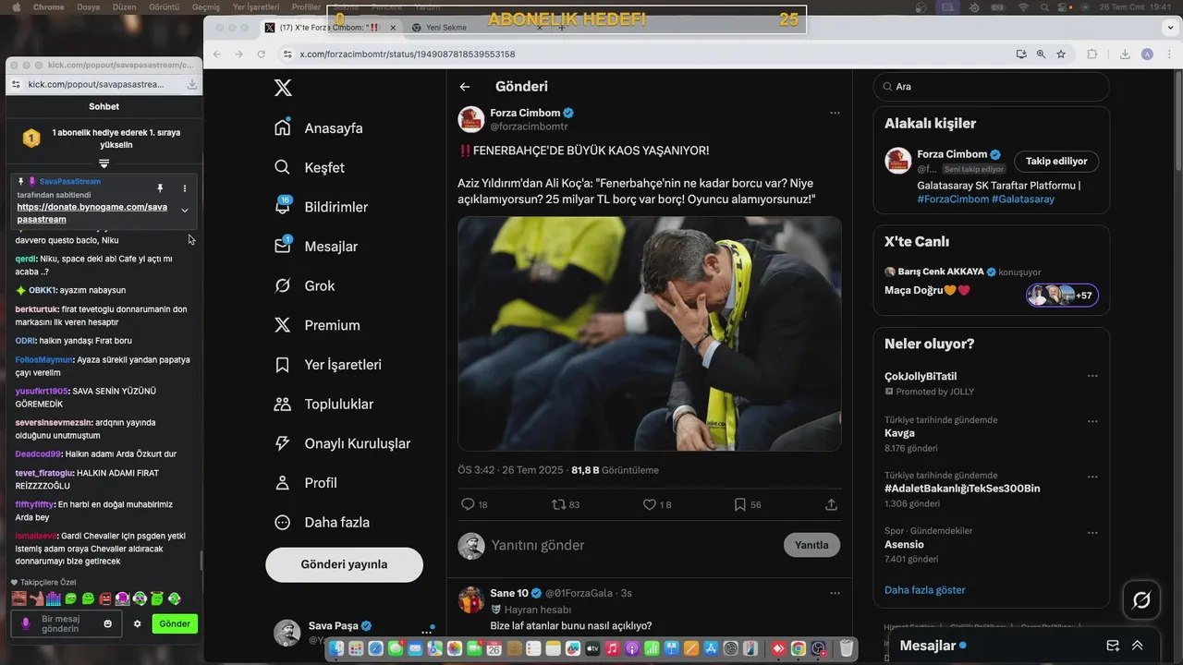1183x665 pixels.
Task: Open floating Grok button at bottom right
Action: point(1141,600)
